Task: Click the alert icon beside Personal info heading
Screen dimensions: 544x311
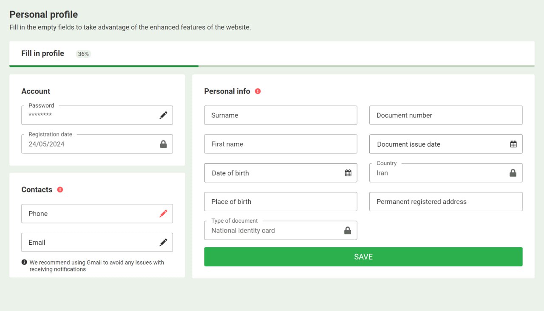Action: point(258,91)
